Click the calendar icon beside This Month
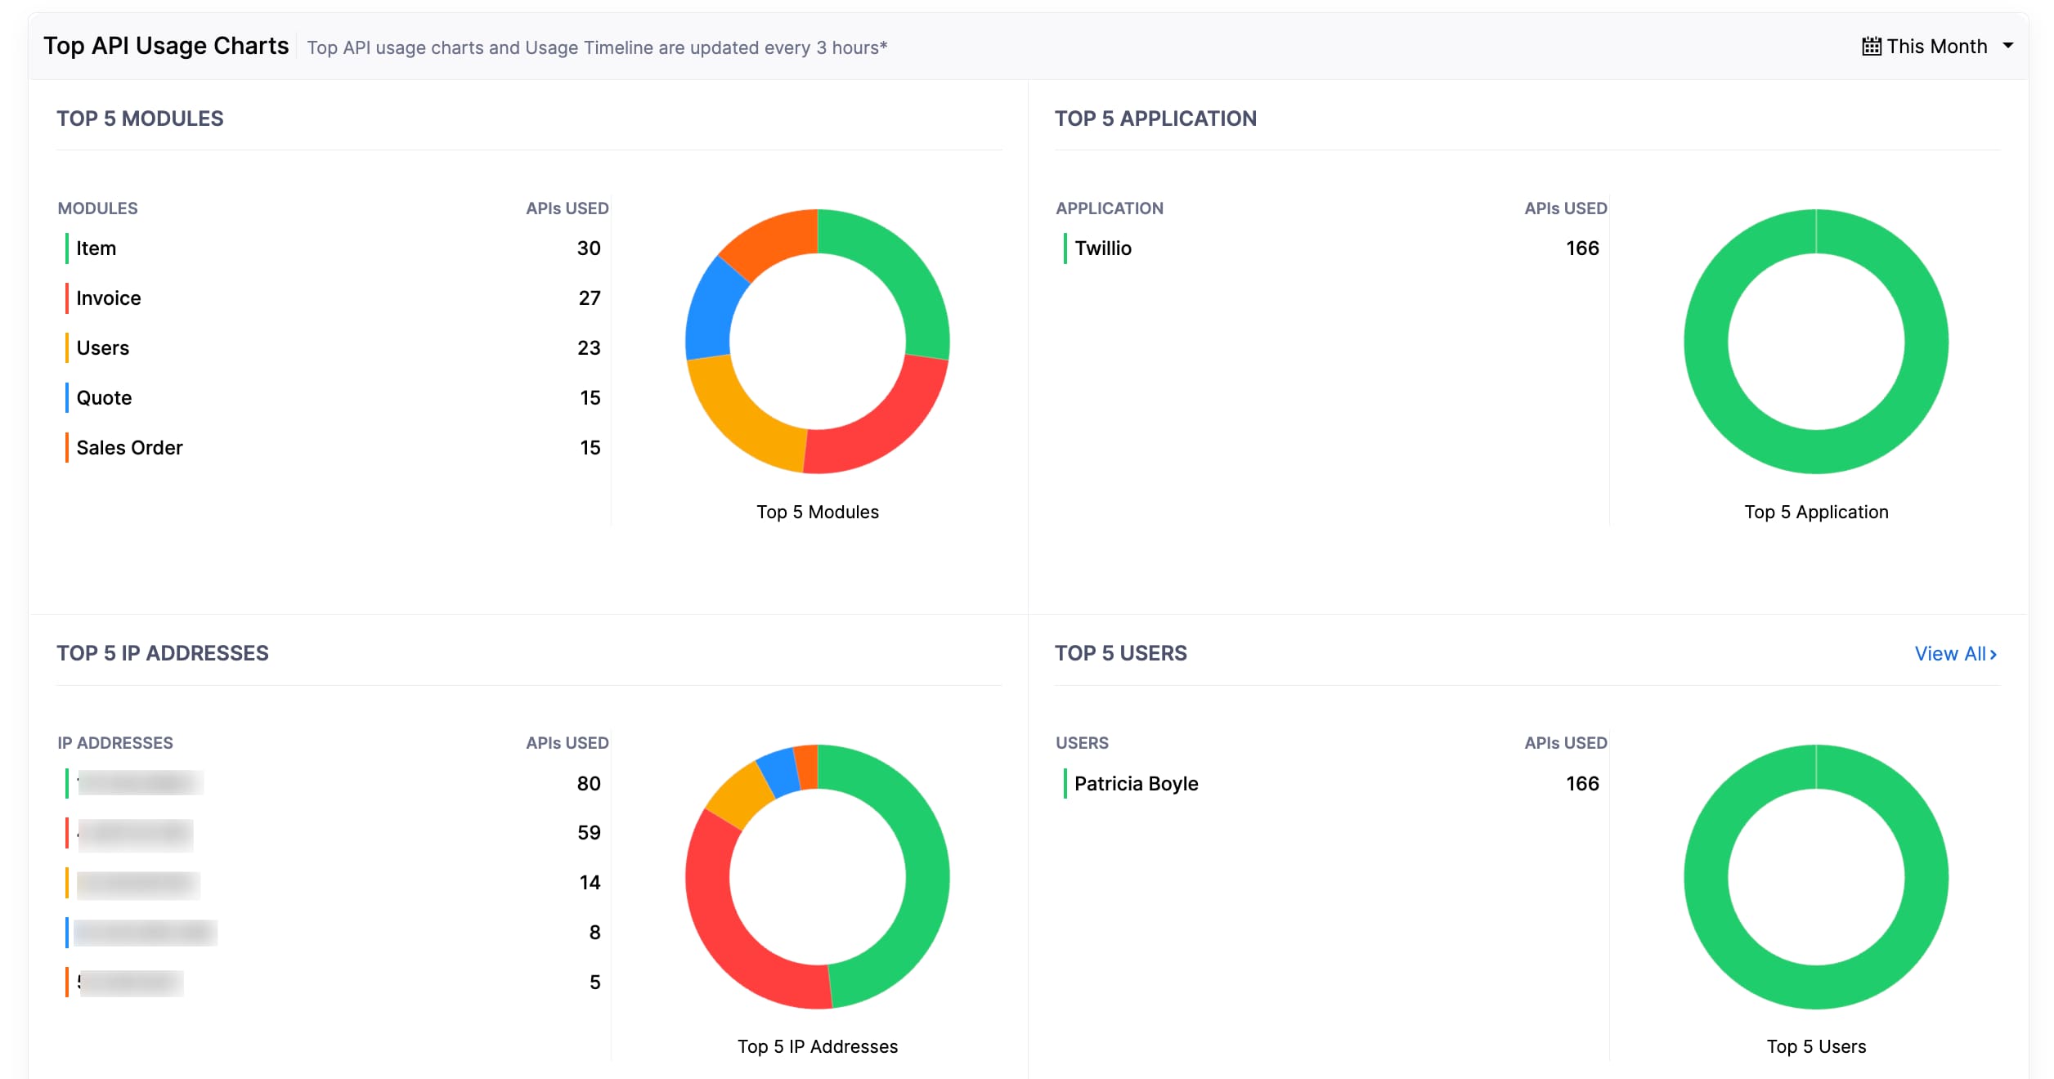 [1871, 46]
